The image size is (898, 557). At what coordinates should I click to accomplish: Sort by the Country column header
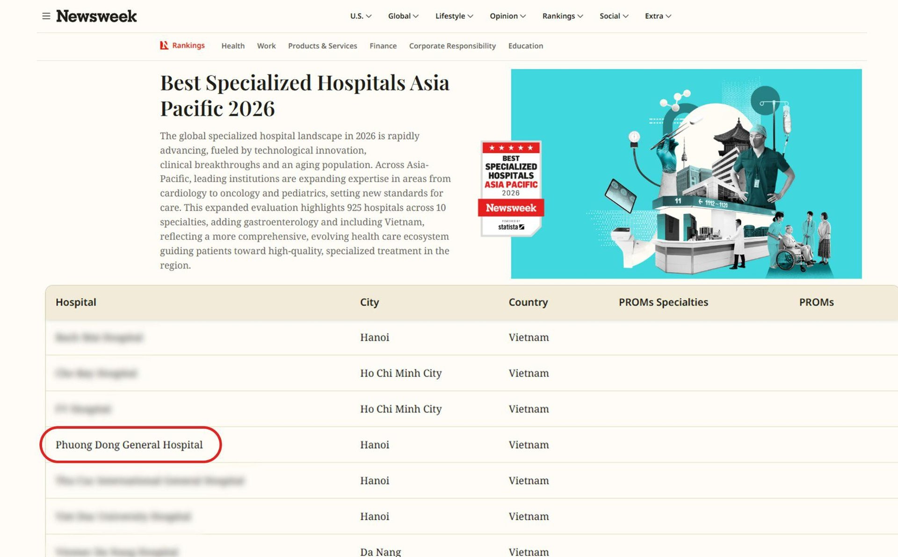pyautogui.click(x=528, y=302)
